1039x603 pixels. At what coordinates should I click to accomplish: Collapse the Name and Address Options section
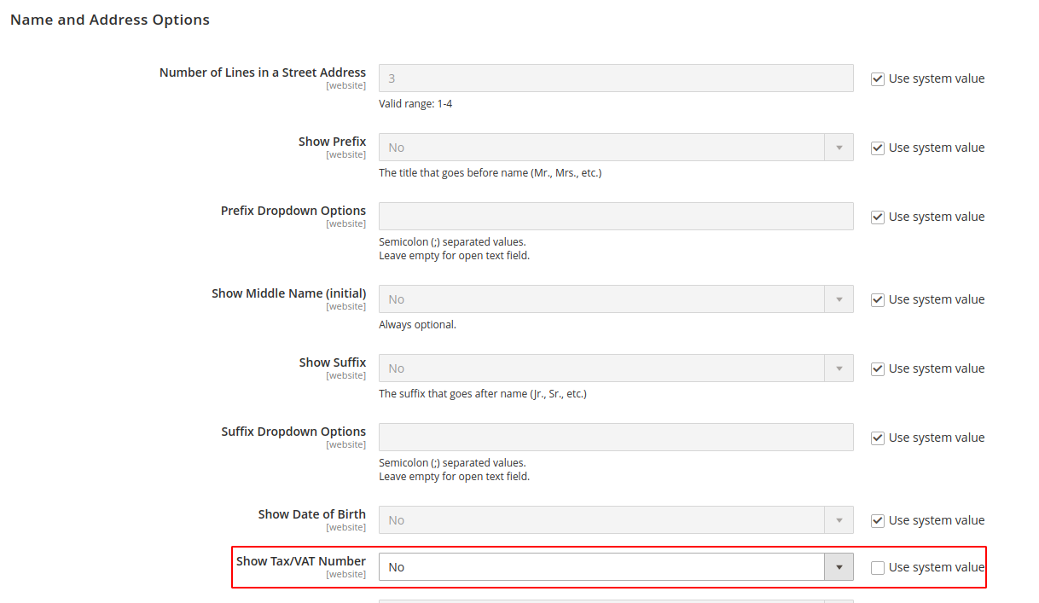pyautogui.click(x=109, y=20)
